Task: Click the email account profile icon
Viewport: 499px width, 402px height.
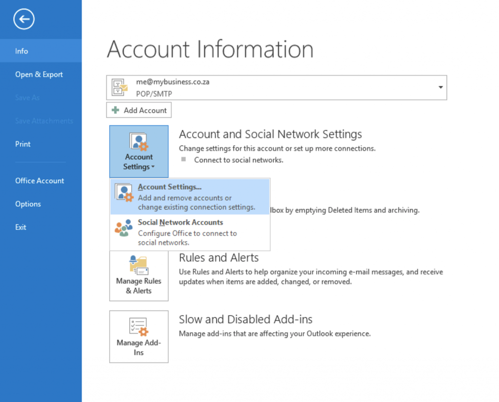Action: tap(118, 87)
